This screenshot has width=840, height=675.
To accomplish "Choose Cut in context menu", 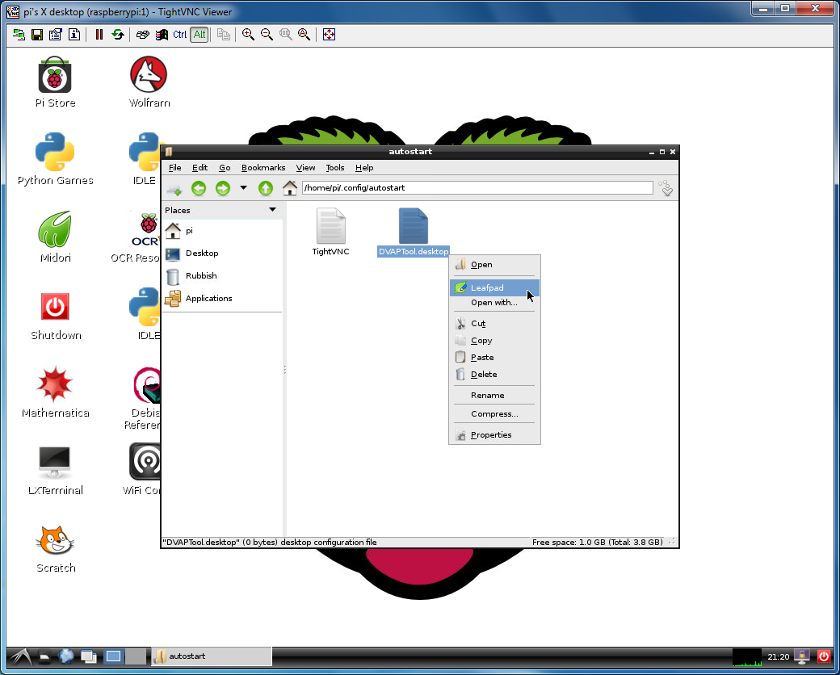I will (x=494, y=324).
